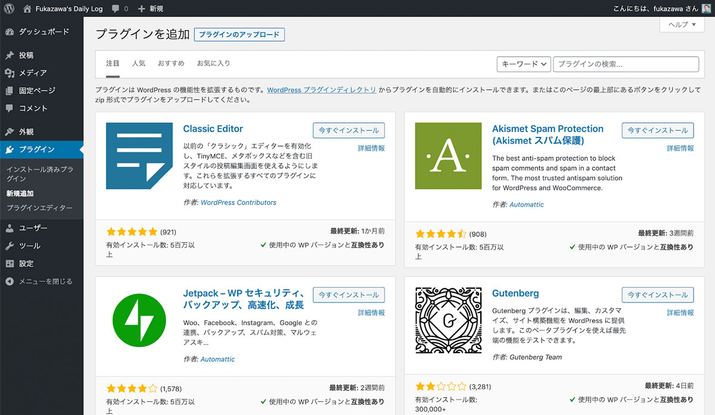Open the Classic Editor title link
This screenshot has height=415, width=715.
pos(213,129)
